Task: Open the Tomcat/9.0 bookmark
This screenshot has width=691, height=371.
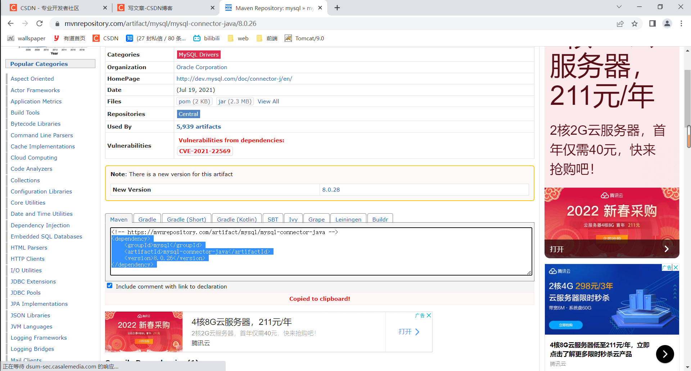Action: 304,38
